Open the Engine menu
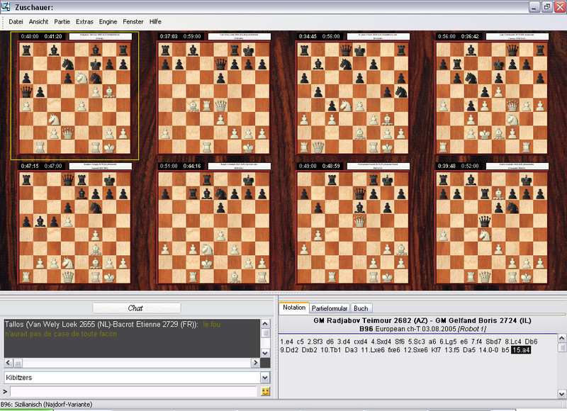The width and height of the screenshot is (567, 411). point(108,22)
